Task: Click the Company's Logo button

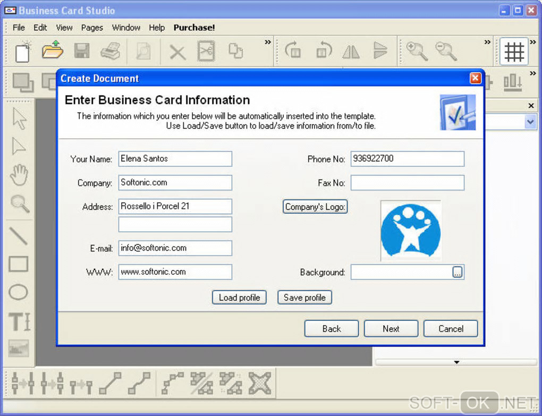Action: [x=315, y=207]
